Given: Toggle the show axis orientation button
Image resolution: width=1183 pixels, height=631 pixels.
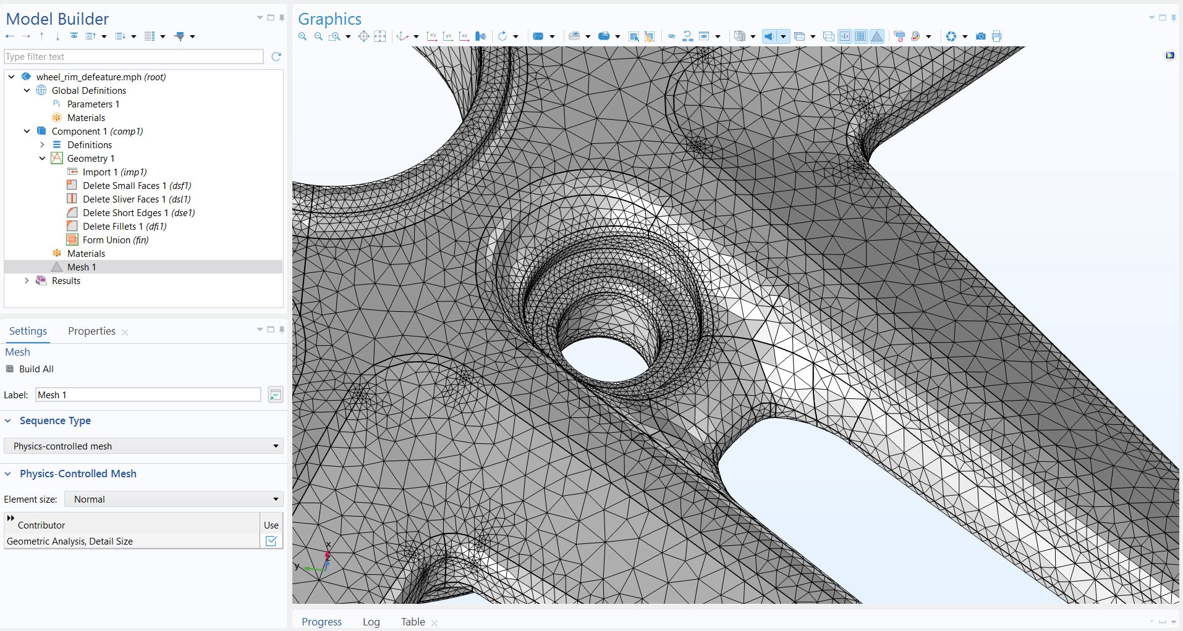Looking at the screenshot, I should coord(845,36).
